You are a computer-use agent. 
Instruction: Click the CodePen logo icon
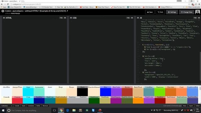(x=3, y=11)
